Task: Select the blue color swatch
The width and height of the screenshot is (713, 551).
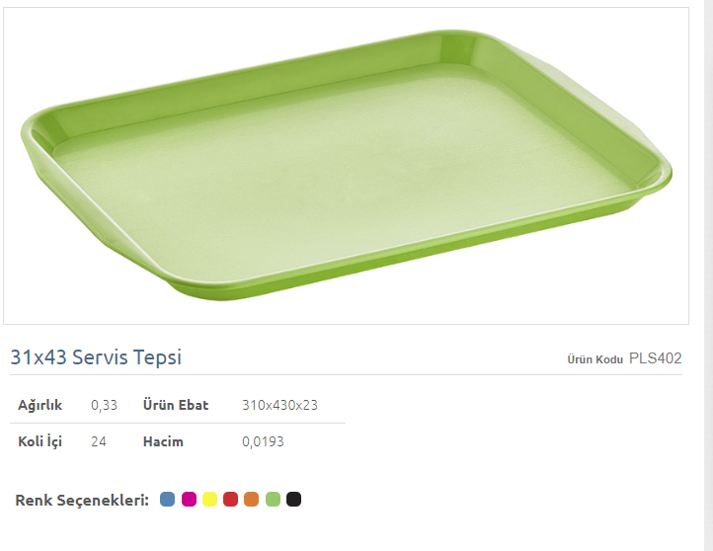Action: (167, 500)
